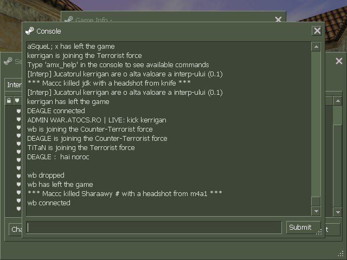Click the resize grip of the server browser window

tap(341, 254)
